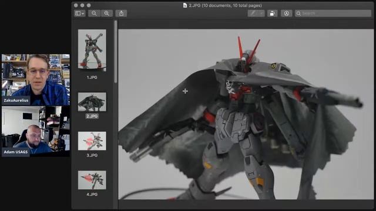
Task: Select the 1.JPG thumbnail
Action: coord(92,50)
